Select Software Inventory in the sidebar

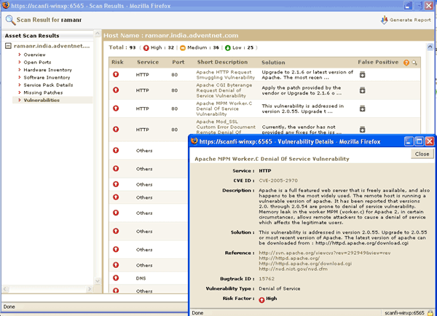[x=47, y=77]
